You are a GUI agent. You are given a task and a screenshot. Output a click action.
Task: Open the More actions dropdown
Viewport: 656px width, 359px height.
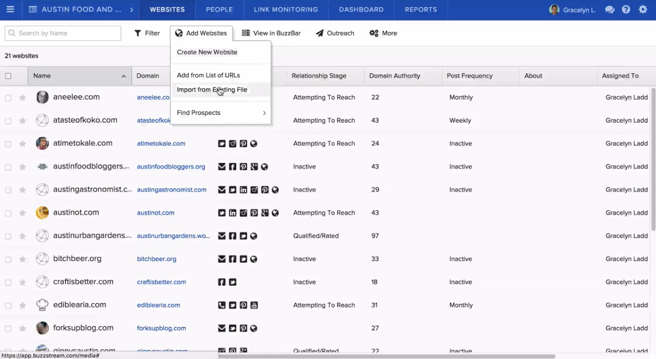coord(383,33)
